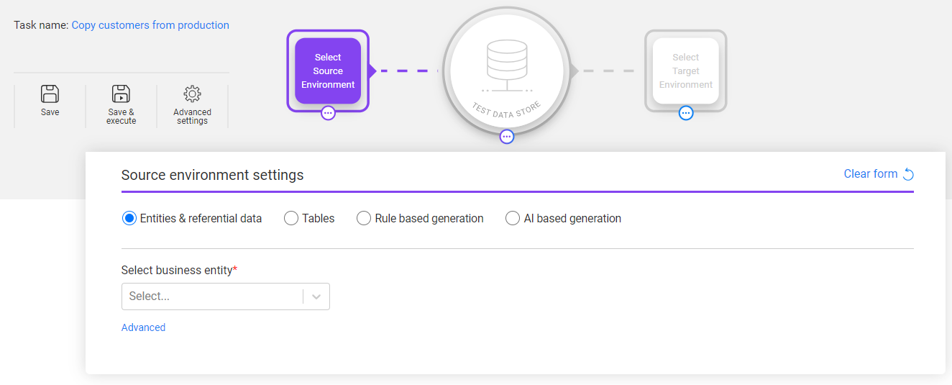Image resolution: width=952 pixels, height=385 pixels.
Task: Switch to Select Target Environment step
Action: tap(685, 71)
